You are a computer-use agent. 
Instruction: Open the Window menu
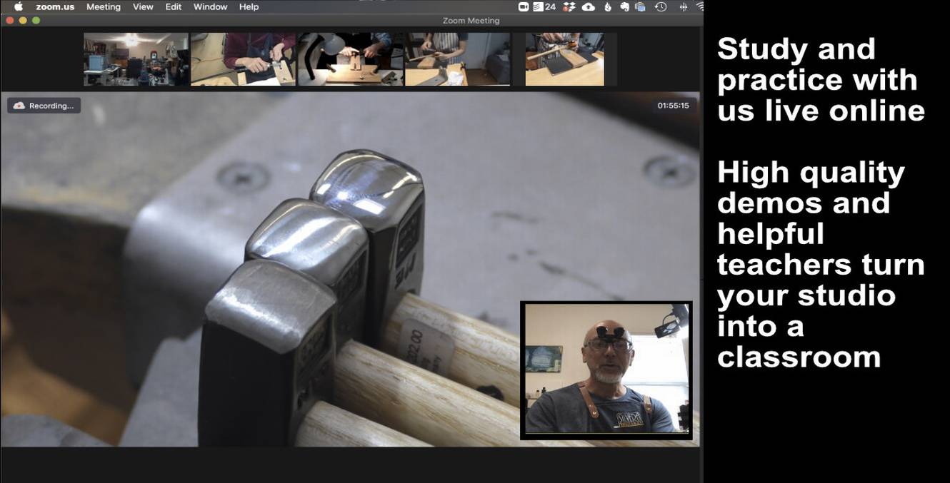click(x=210, y=7)
